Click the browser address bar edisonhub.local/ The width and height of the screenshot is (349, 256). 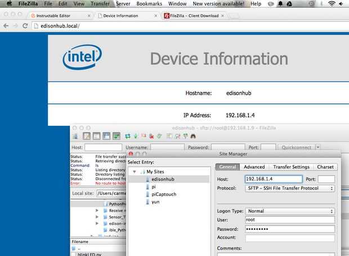(x=190, y=26)
